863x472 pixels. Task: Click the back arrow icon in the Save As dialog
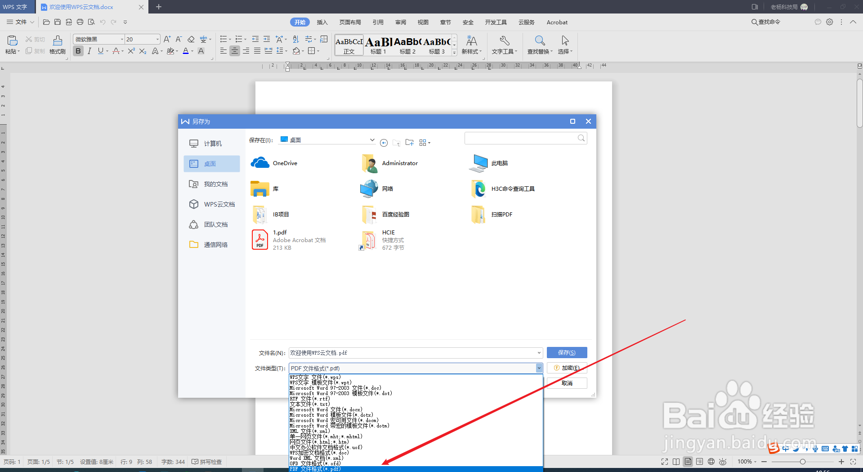pyautogui.click(x=384, y=143)
